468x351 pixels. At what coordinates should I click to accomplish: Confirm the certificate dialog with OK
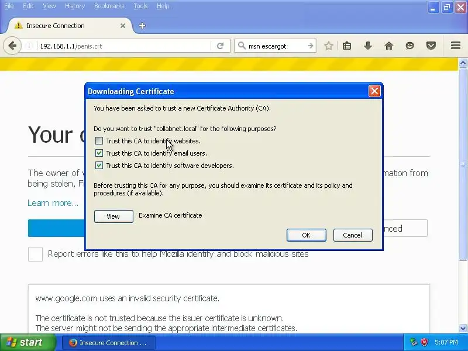[x=306, y=235]
